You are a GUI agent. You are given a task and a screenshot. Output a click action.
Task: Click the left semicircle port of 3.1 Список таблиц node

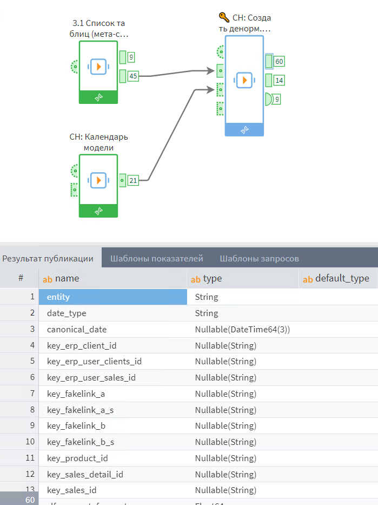tap(75, 67)
